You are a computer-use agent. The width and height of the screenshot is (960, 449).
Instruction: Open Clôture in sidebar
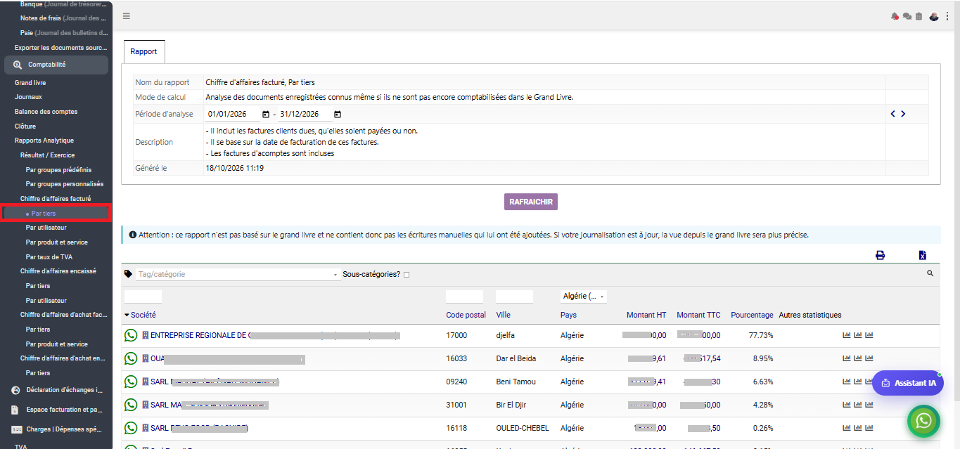pos(25,126)
